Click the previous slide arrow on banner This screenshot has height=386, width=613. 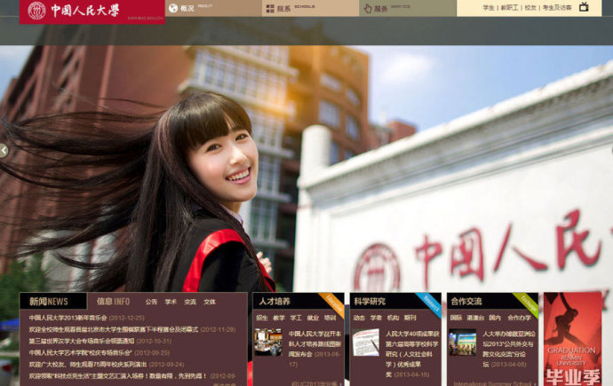(4, 151)
